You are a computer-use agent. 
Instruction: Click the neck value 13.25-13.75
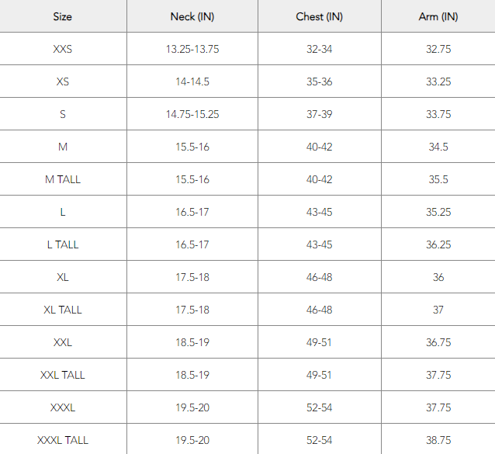pos(192,49)
